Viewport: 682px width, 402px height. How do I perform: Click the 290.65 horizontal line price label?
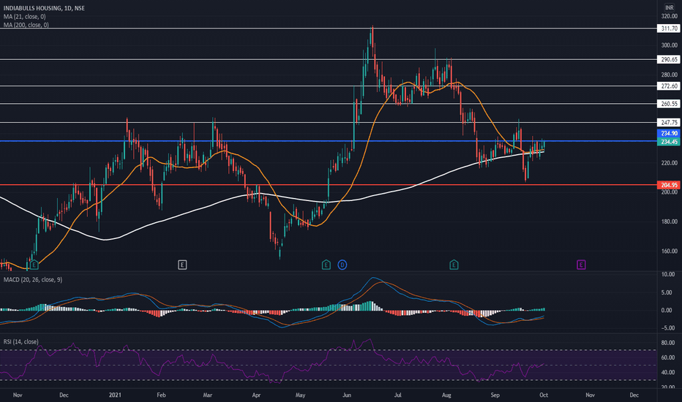[x=669, y=59]
